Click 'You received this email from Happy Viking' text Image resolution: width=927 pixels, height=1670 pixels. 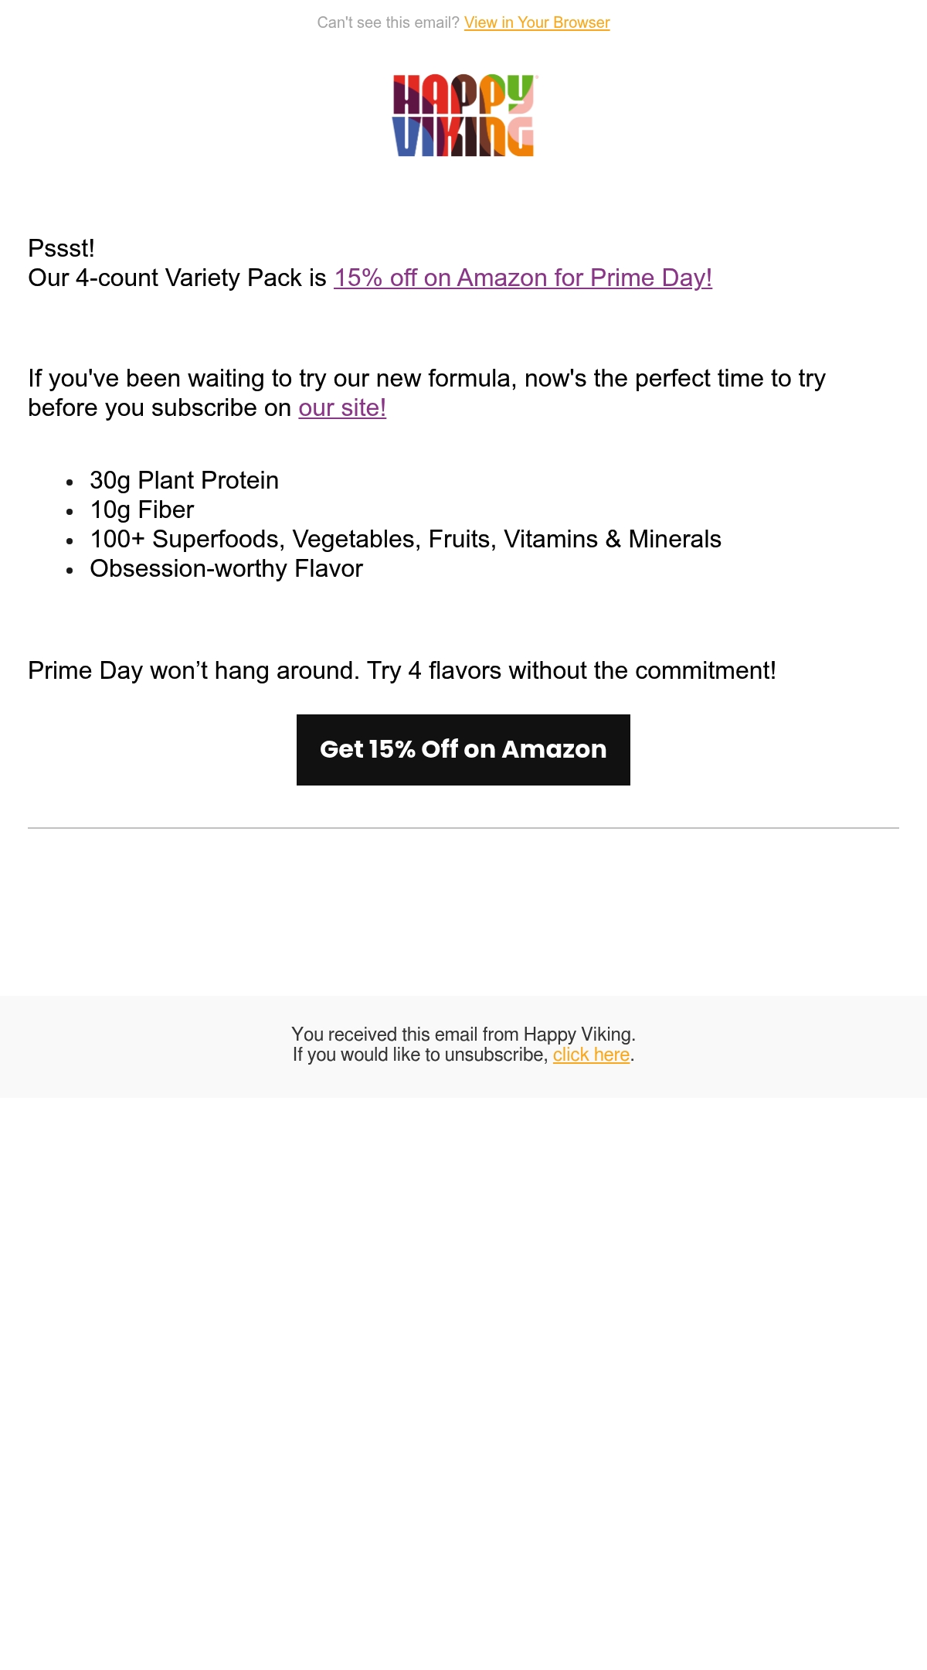pyautogui.click(x=463, y=1034)
